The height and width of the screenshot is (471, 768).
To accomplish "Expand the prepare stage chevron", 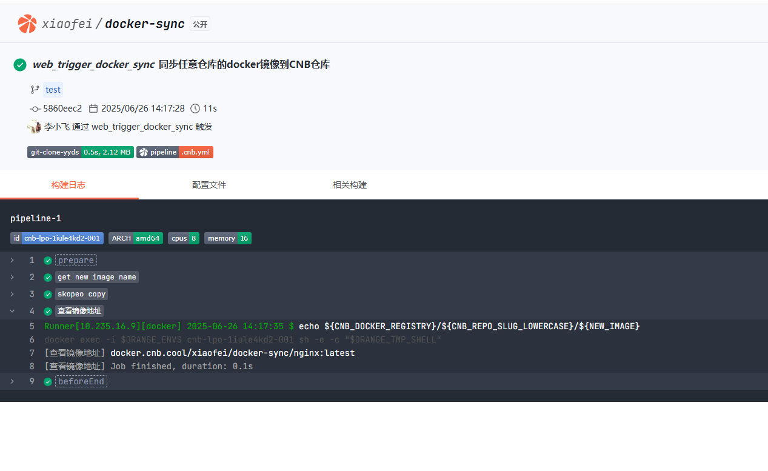I will pyautogui.click(x=12, y=260).
